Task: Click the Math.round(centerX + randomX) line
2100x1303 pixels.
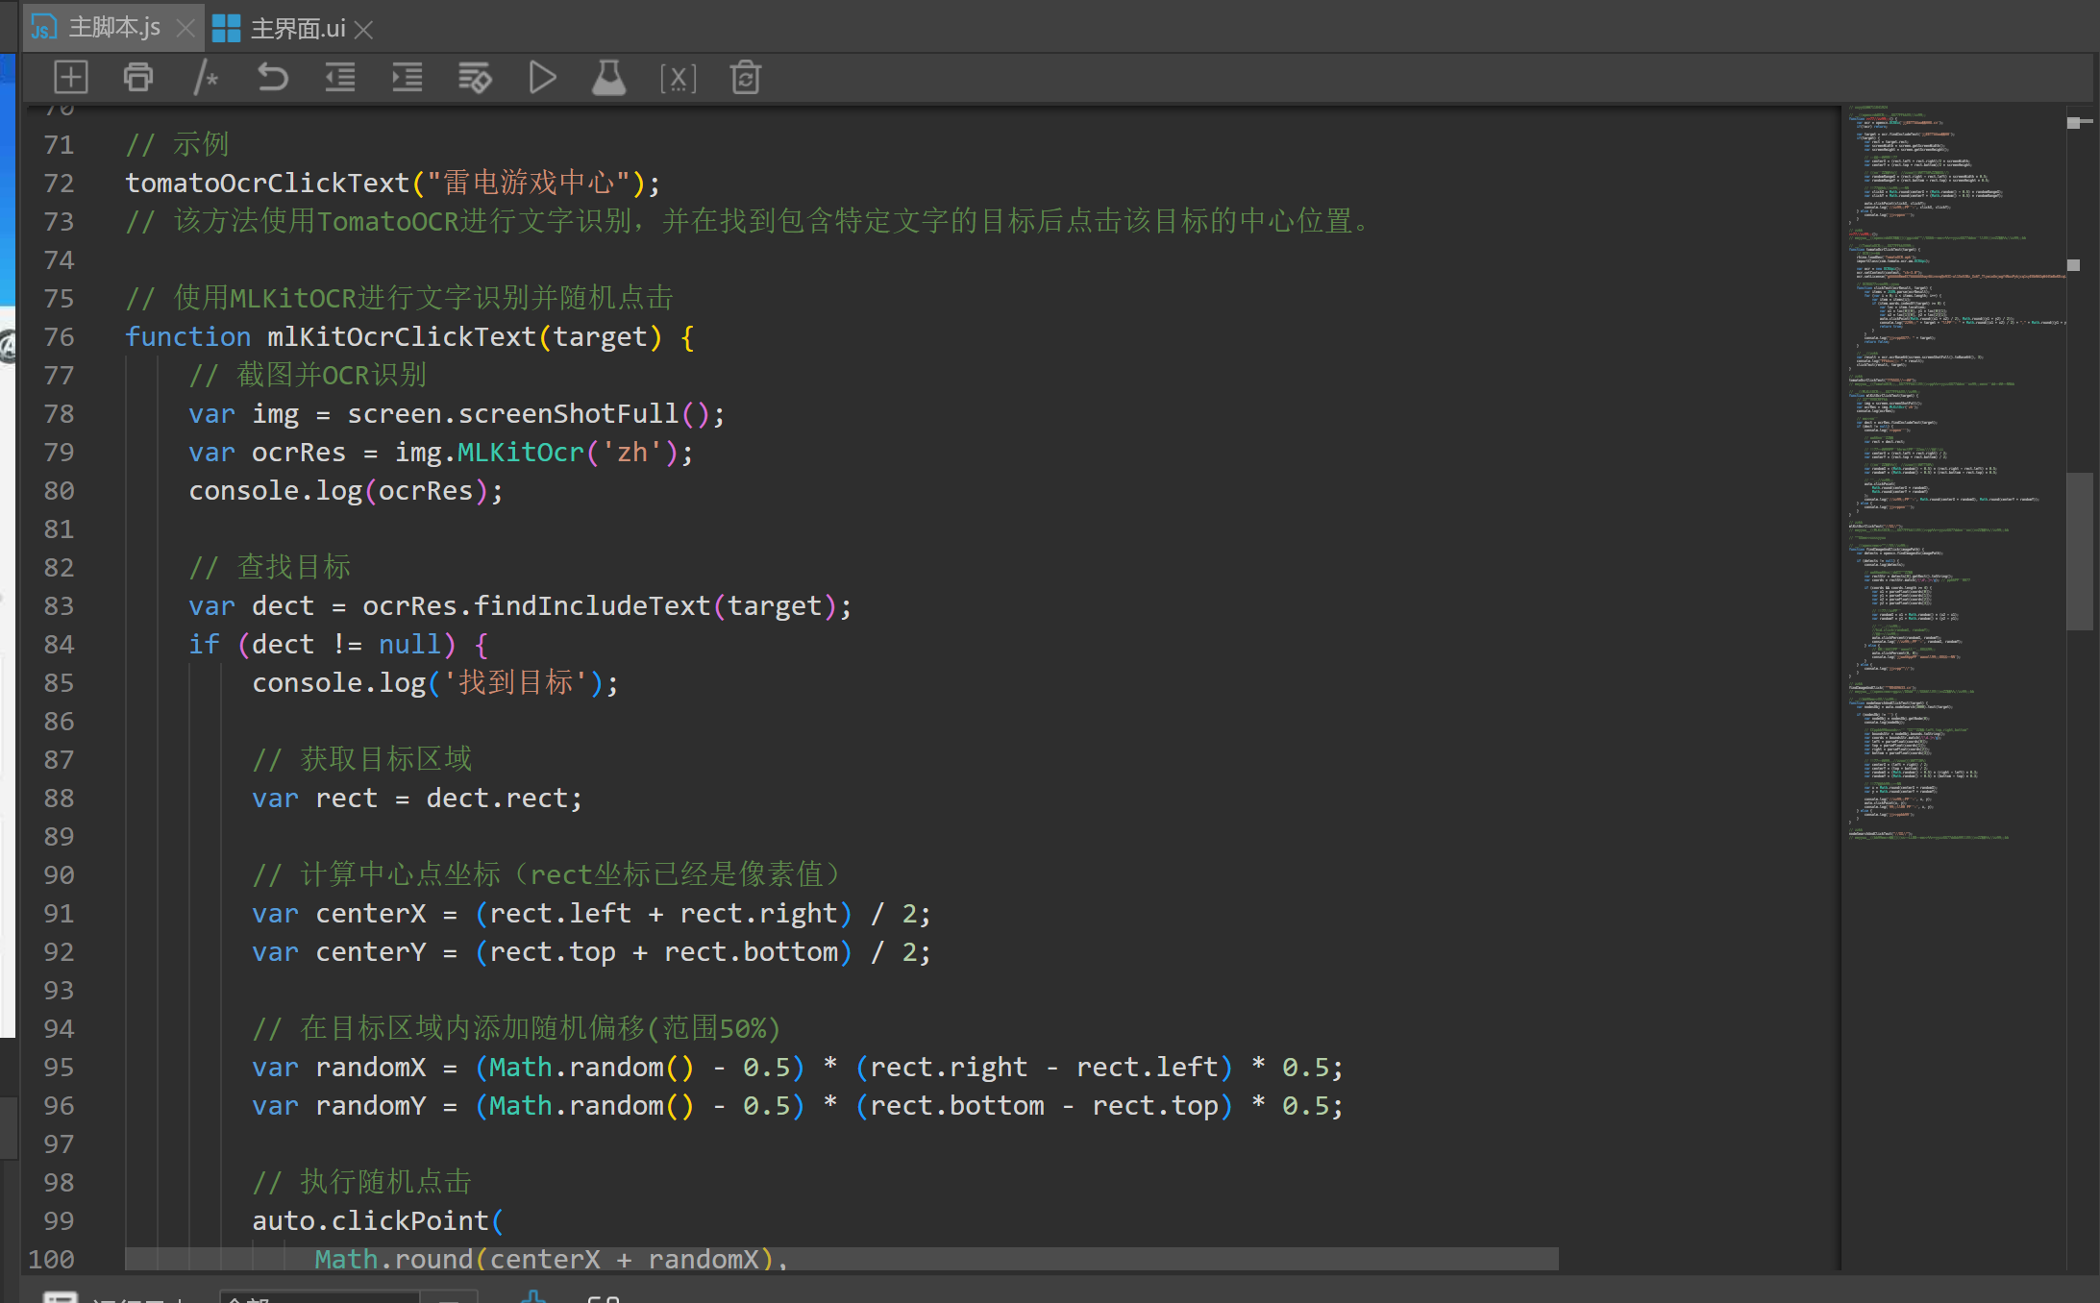Action: point(551,1259)
